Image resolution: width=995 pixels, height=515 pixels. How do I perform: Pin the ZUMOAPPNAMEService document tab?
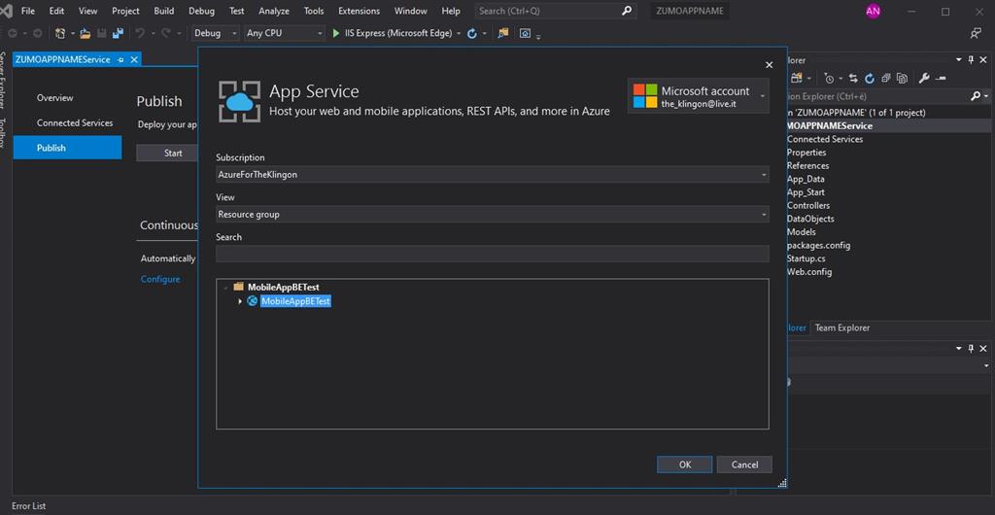pos(120,59)
